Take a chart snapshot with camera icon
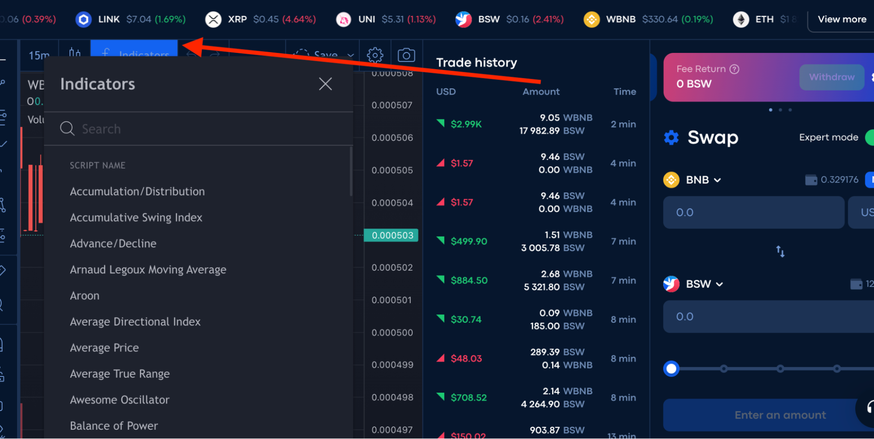The height and width of the screenshot is (439, 874). click(x=406, y=55)
